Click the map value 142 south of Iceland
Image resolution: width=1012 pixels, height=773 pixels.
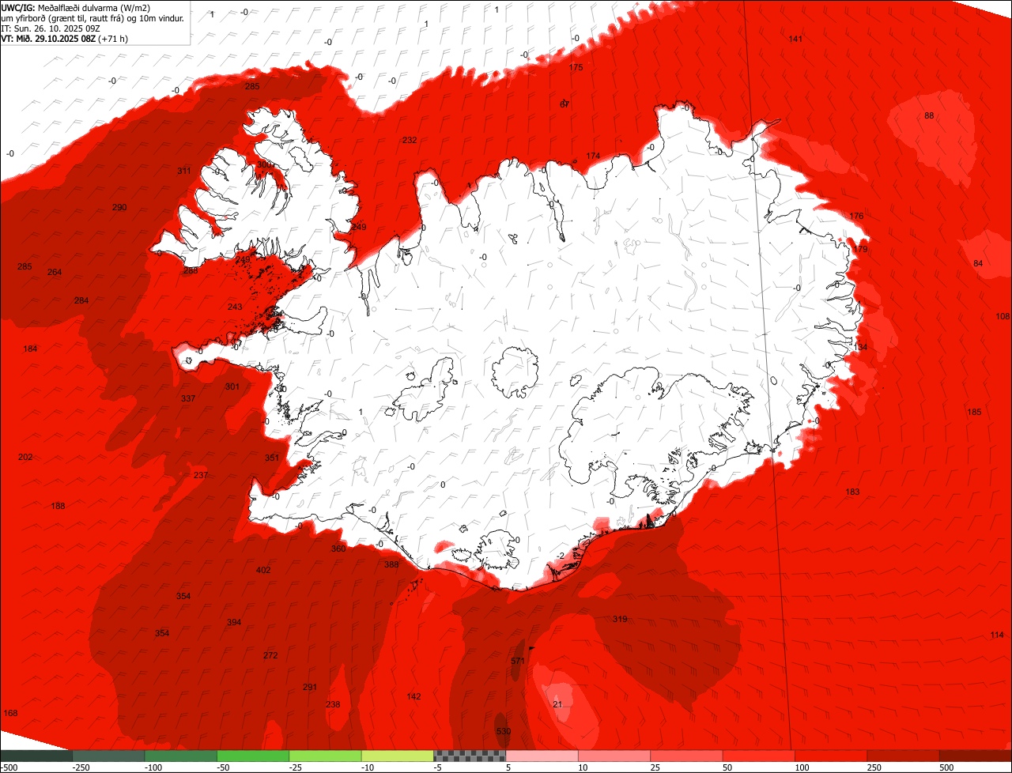click(413, 696)
